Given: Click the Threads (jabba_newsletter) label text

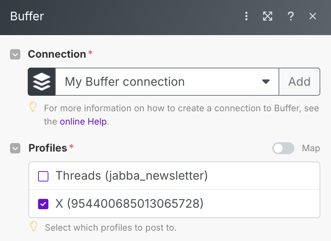Looking at the screenshot, I should pyautogui.click(x=132, y=176).
